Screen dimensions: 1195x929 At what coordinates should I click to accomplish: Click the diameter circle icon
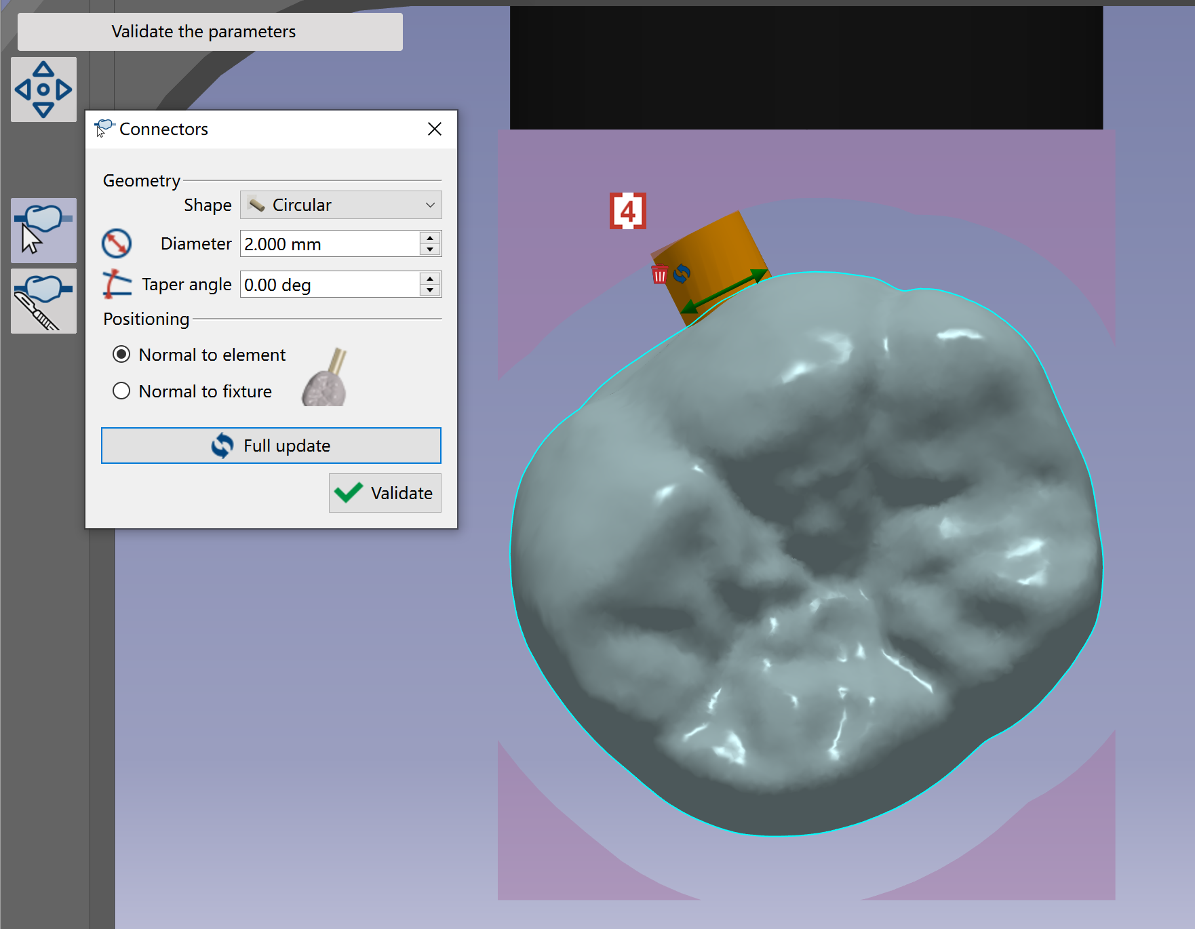(117, 243)
